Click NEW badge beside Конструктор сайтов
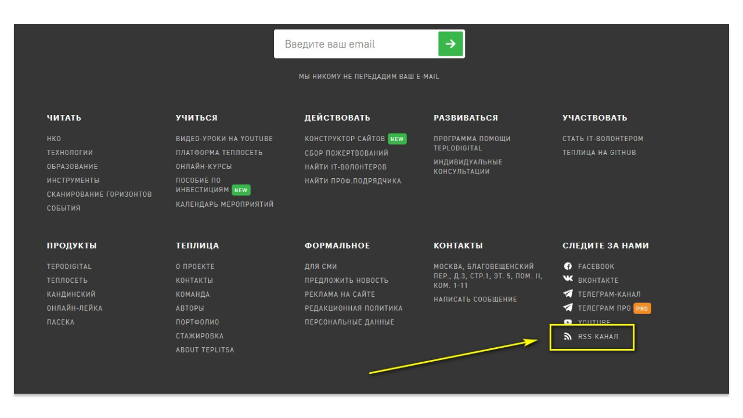The height and width of the screenshot is (418, 743). pos(397,139)
